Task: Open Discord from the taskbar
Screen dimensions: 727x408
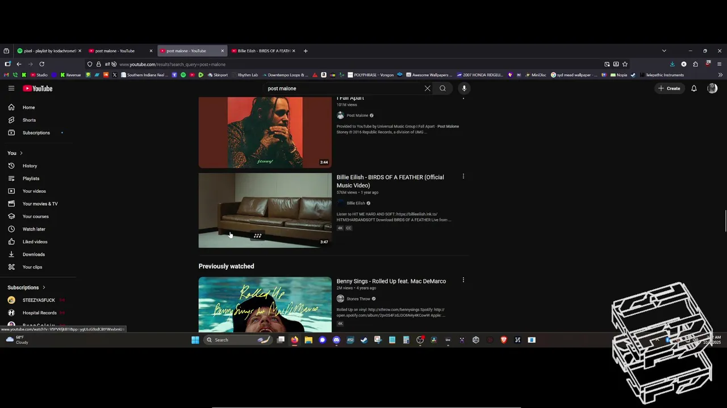Action: click(336, 340)
